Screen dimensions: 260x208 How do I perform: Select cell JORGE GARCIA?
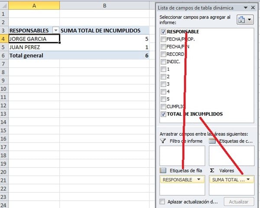pyautogui.click(x=34, y=39)
